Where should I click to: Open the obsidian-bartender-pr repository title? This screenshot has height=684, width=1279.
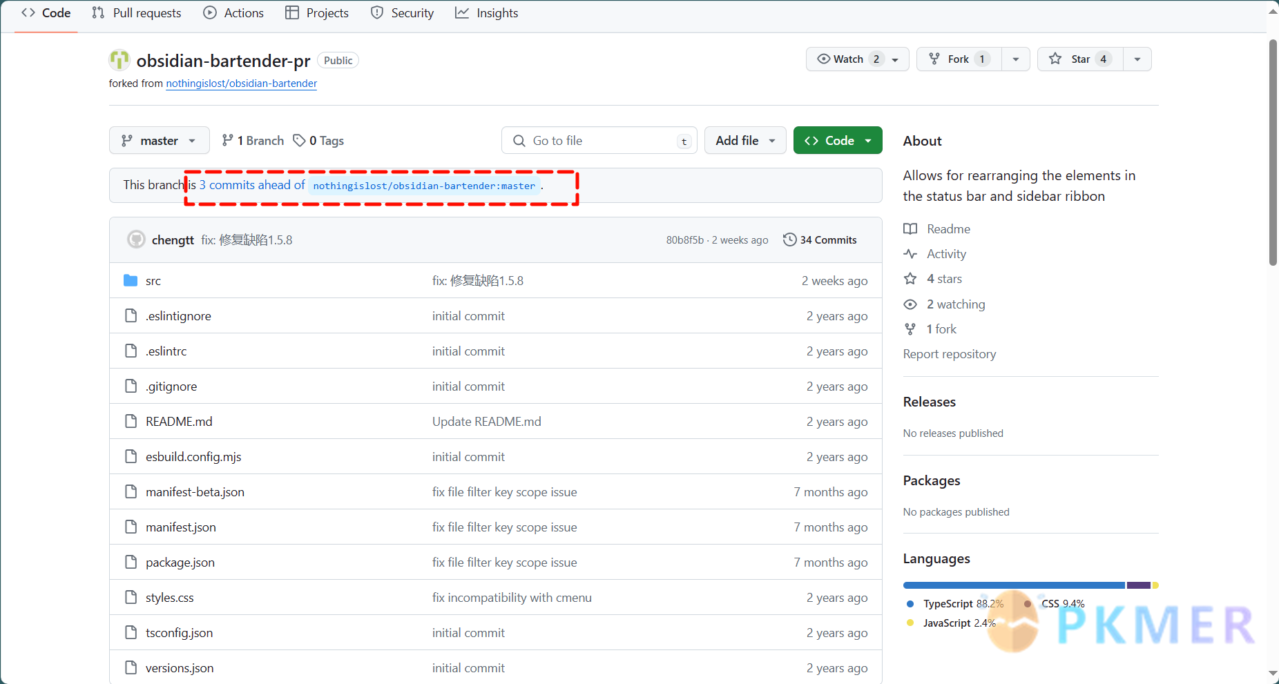[x=223, y=61]
